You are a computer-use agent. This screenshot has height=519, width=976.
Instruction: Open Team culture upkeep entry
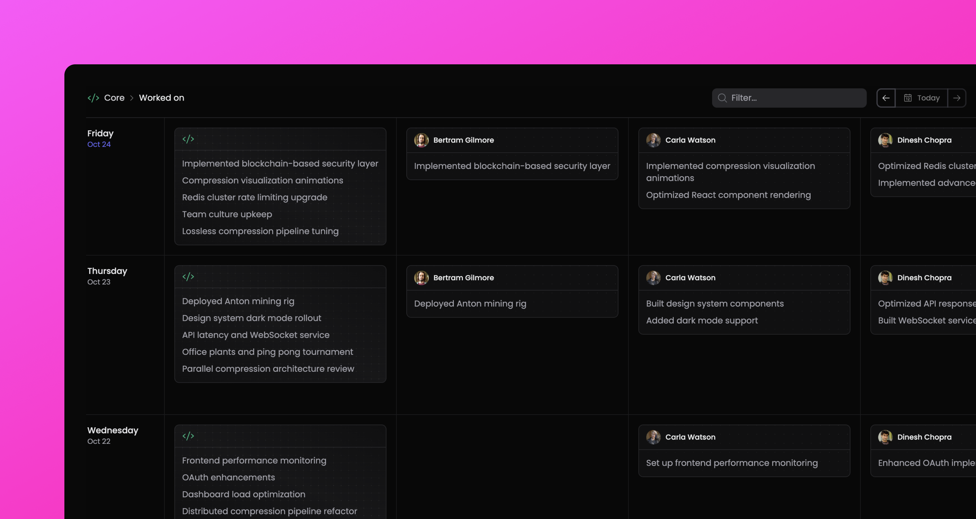tap(227, 214)
